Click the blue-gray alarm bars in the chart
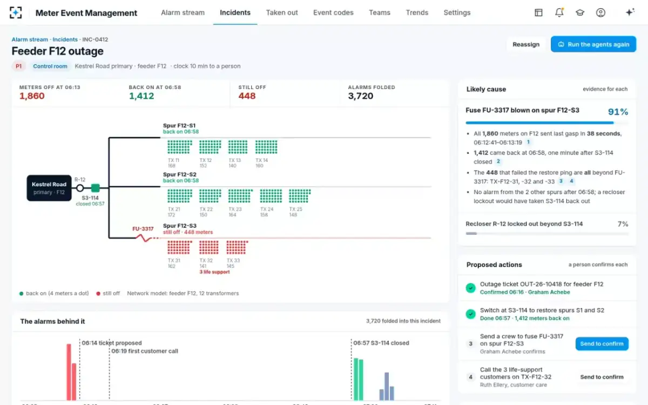This screenshot has height=405, width=648. 387,387
